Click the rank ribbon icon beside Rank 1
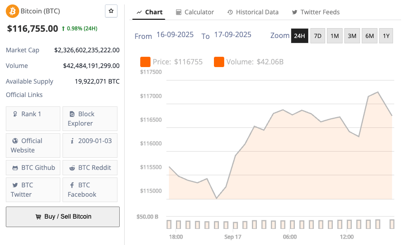406x245 pixels. tap(15, 114)
